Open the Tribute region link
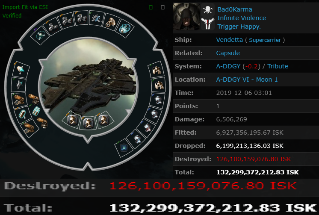 [x=278, y=66]
